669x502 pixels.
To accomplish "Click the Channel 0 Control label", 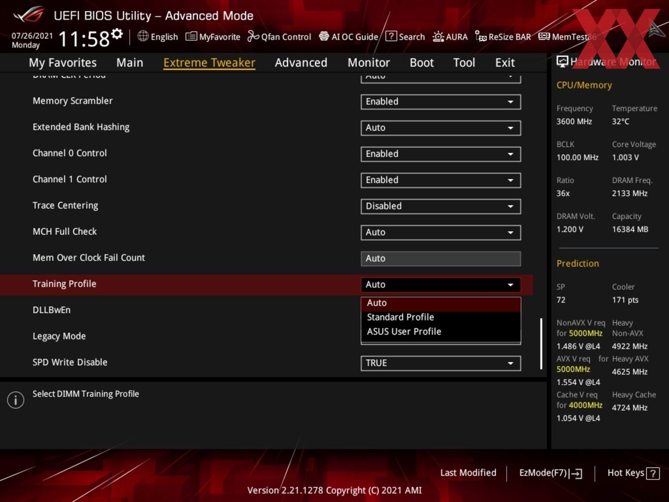I will point(69,153).
